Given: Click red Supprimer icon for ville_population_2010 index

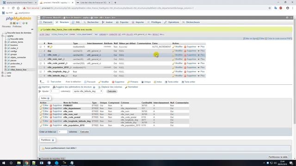Looking at the screenshot, I should coord(51,125).
